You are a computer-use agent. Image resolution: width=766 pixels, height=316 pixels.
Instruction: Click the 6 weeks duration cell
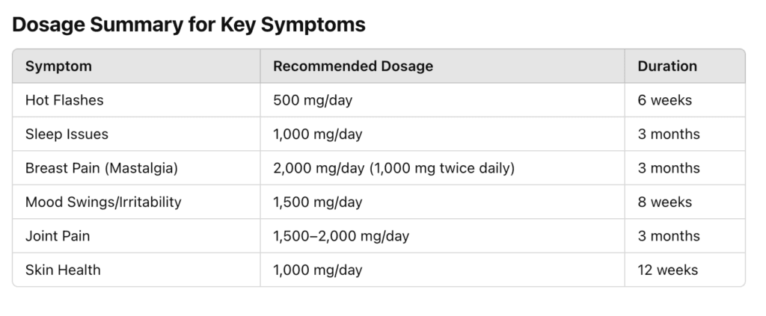(x=685, y=100)
